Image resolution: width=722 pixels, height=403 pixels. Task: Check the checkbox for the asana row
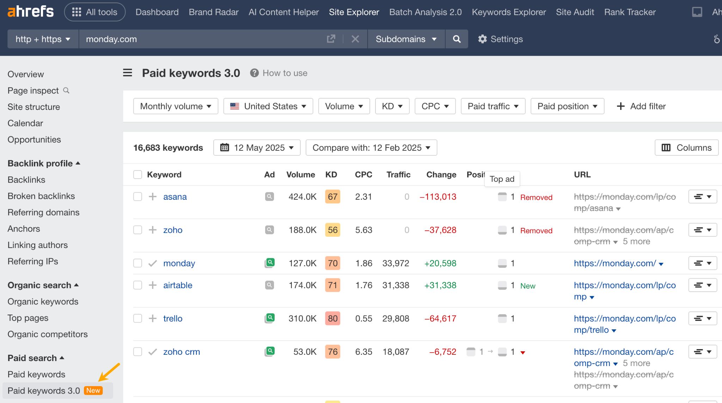pyautogui.click(x=137, y=197)
